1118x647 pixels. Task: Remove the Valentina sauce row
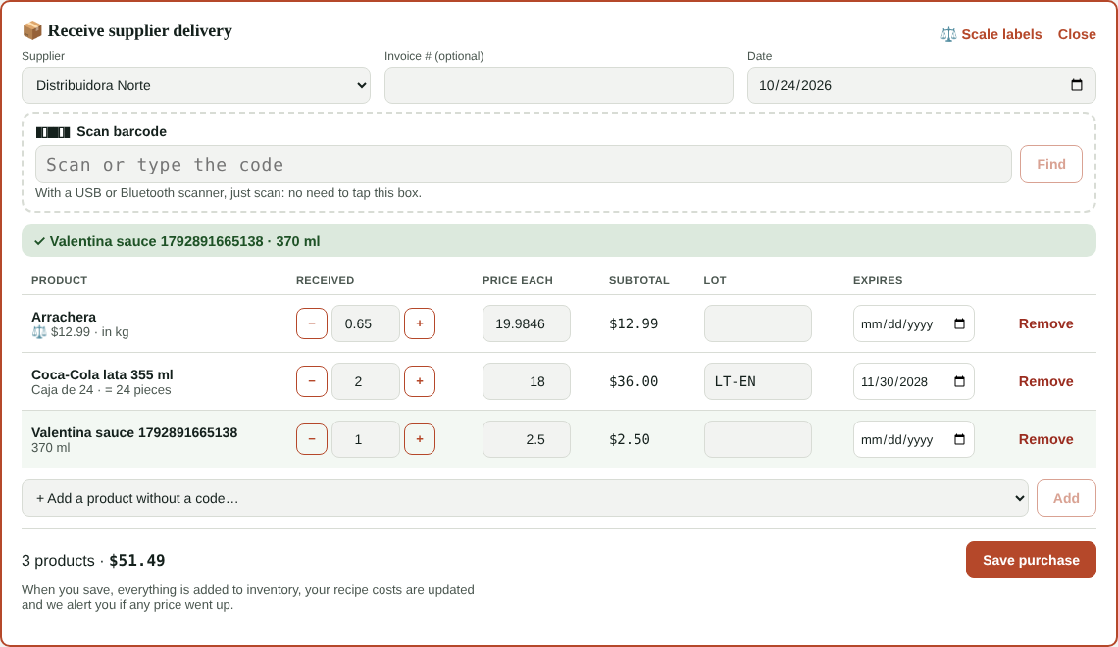click(x=1046, y=439)
